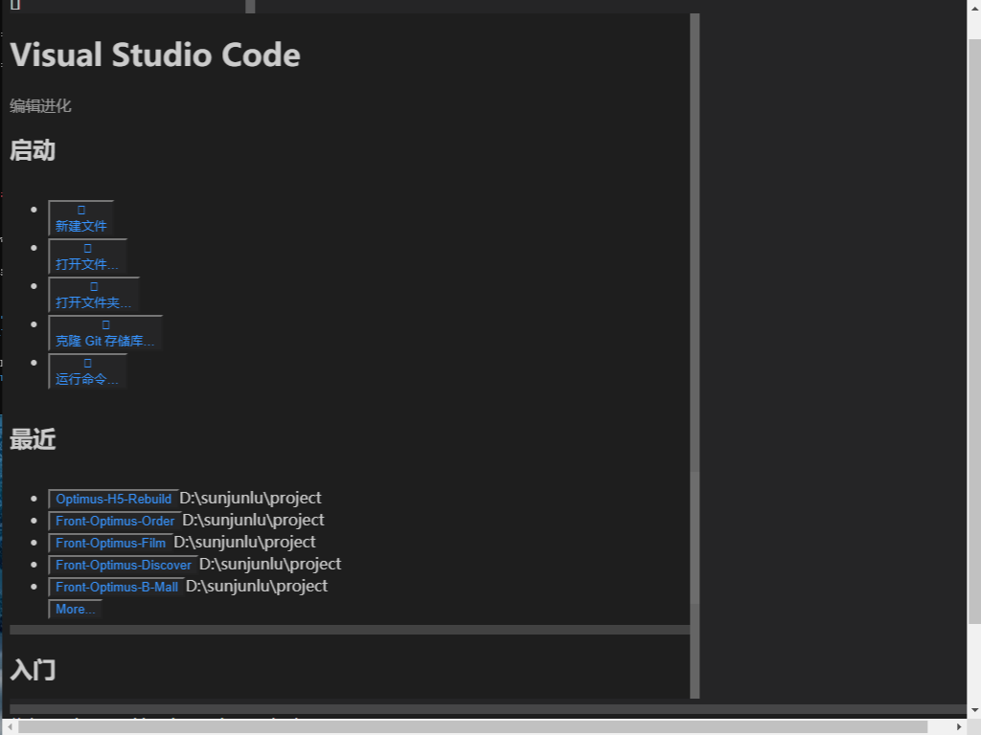Click the path text next to Front-Optimus-Discover
The image size is (981, 735).
pyautogui.click(x=270, y=564)
